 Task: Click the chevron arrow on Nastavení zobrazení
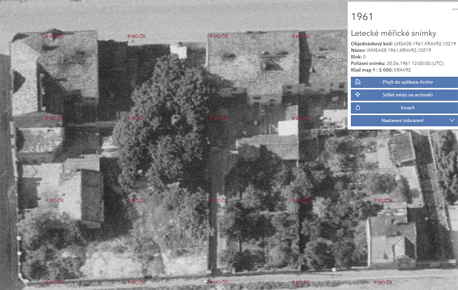tap(452, 121)
